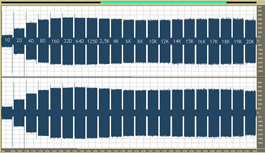Image resolution: width=265 pixels, height=153 pixels.
Task: Click the 20 label in the top channel
Action: 19,41
